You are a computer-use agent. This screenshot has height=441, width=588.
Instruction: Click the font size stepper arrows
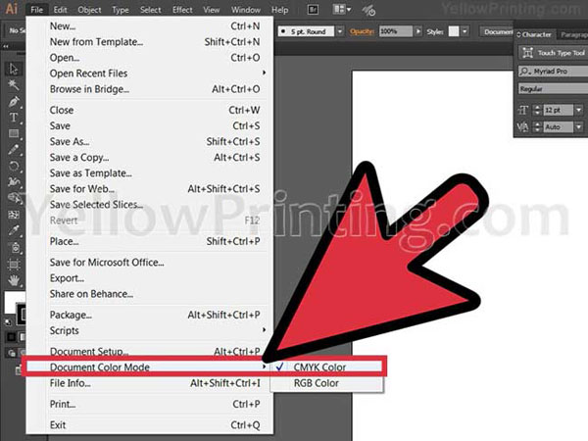(x=537, y=110)
